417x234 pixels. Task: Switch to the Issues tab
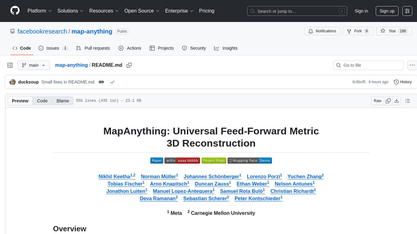53,48
